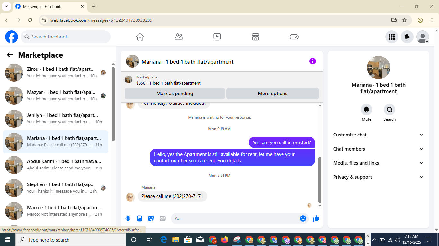Click the taskbar volume icon
439x246 pixels.
click(398, 240)
